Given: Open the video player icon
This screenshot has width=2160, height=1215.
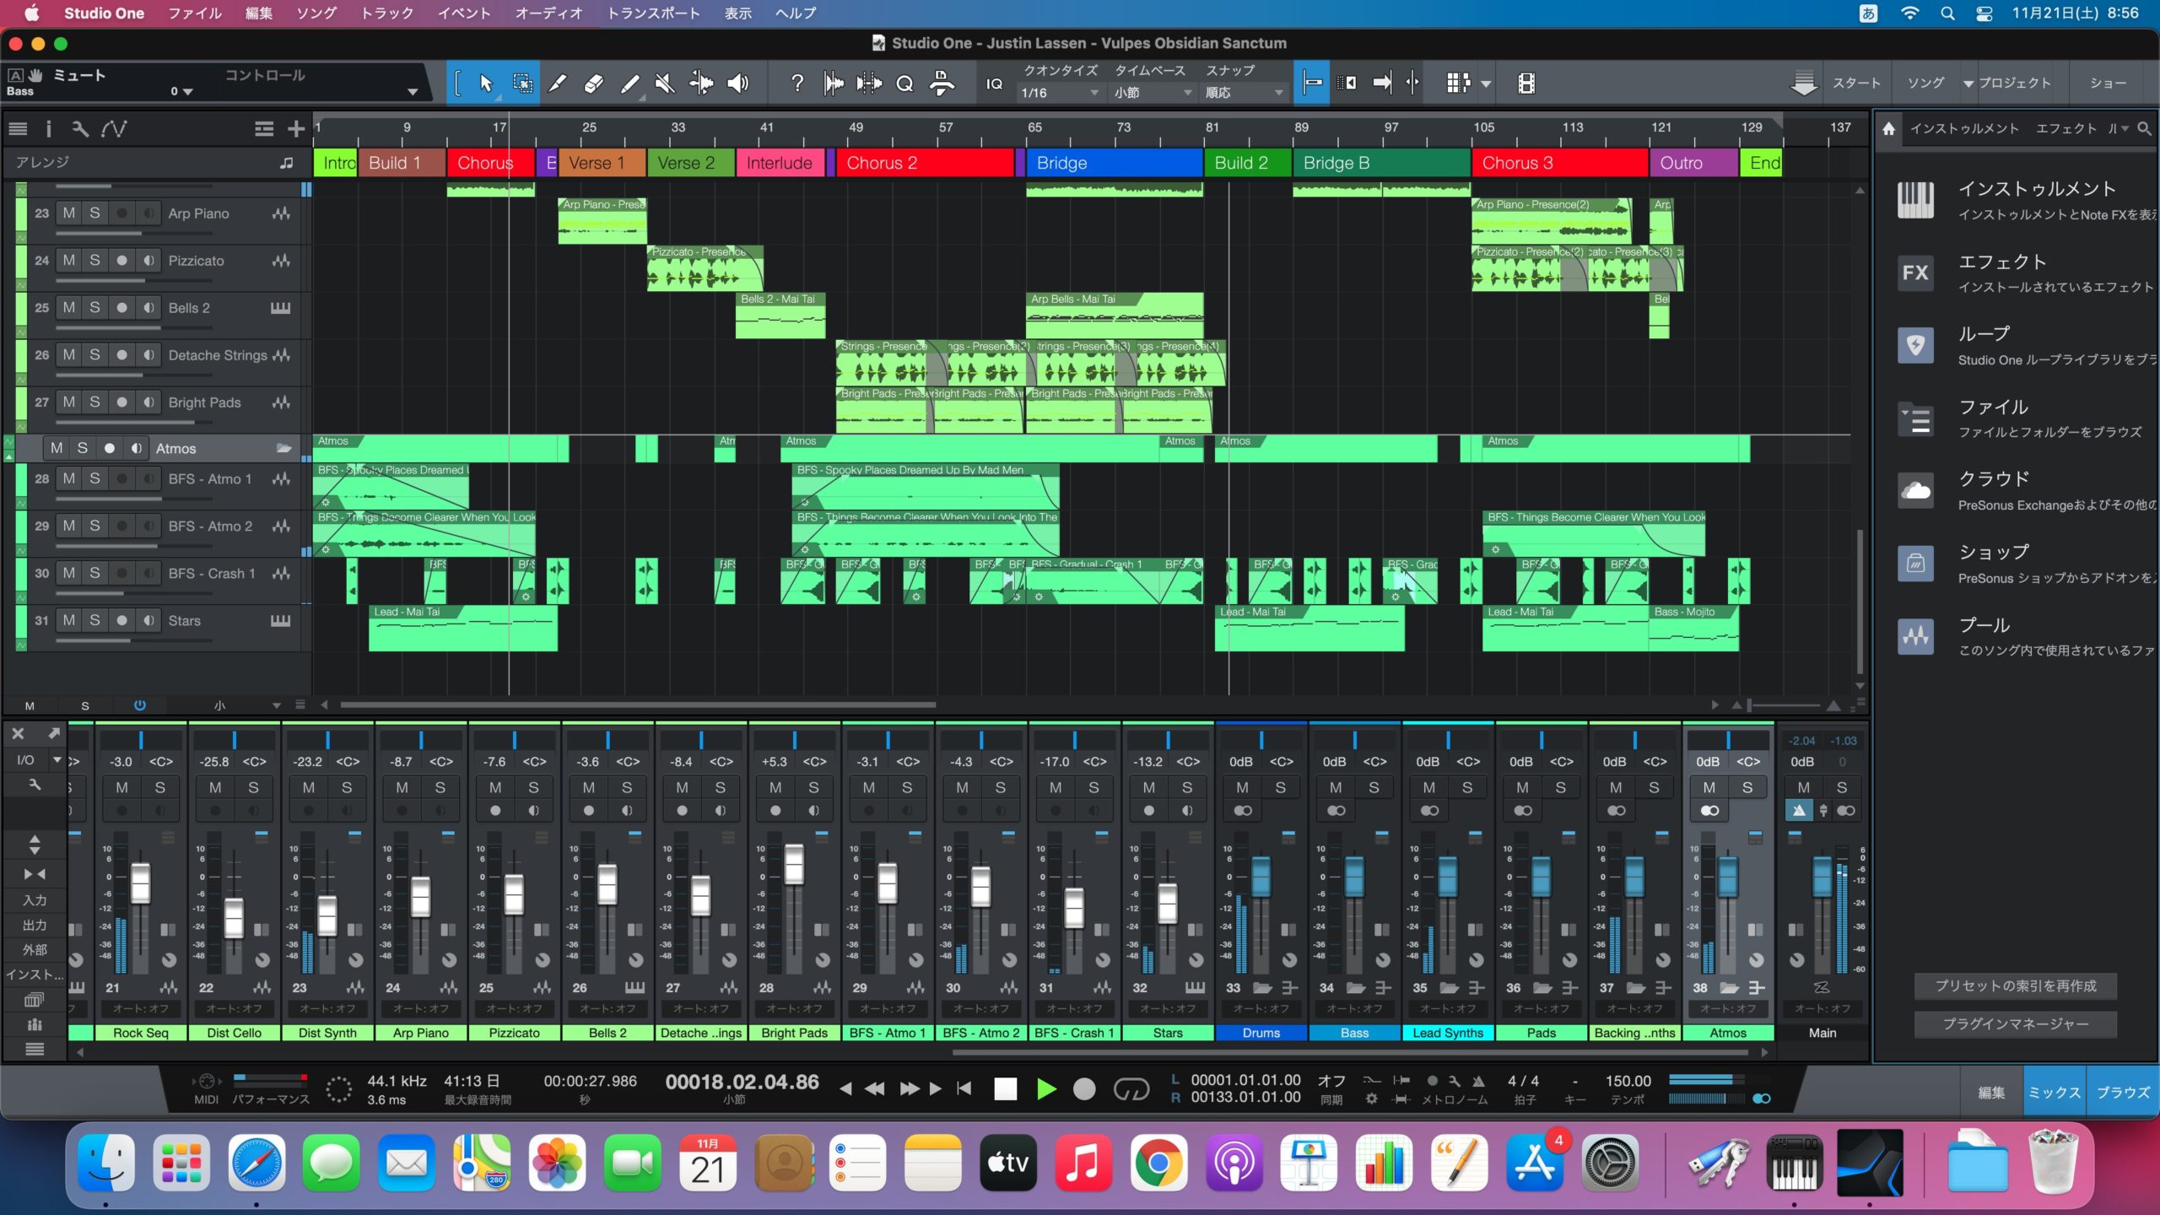Looking at the screenshot, I should (1525, 83).
